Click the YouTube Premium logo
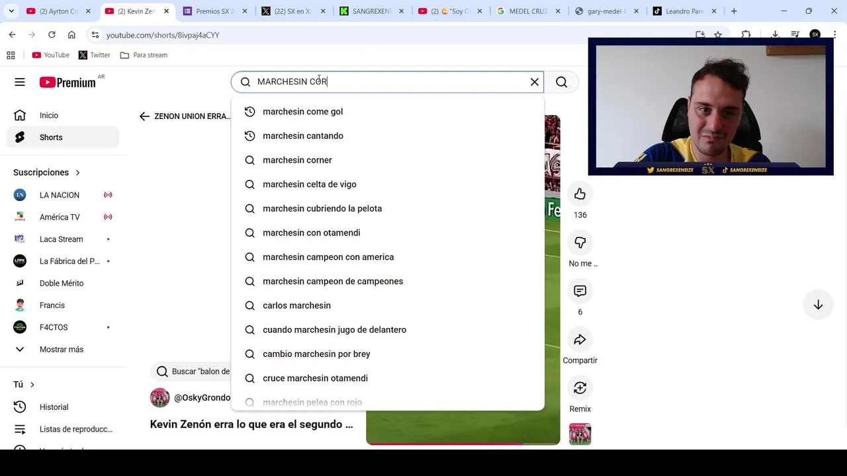This screenshot has height=476, width=847. (x=67, y=82)
